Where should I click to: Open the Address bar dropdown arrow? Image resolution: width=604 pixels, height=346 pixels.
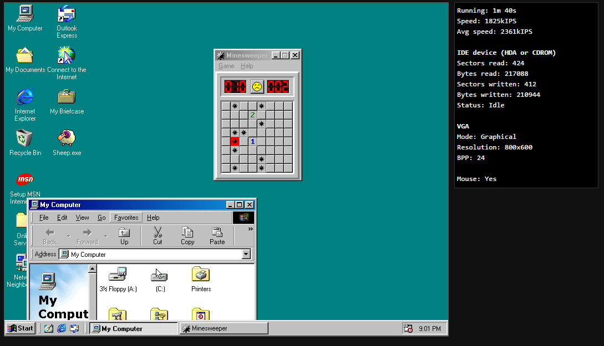click(246, 255)
